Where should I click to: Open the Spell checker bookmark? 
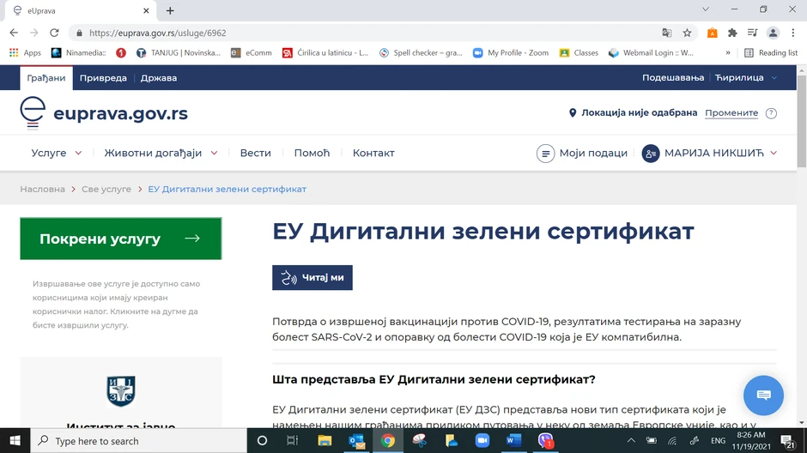point(421,52)
